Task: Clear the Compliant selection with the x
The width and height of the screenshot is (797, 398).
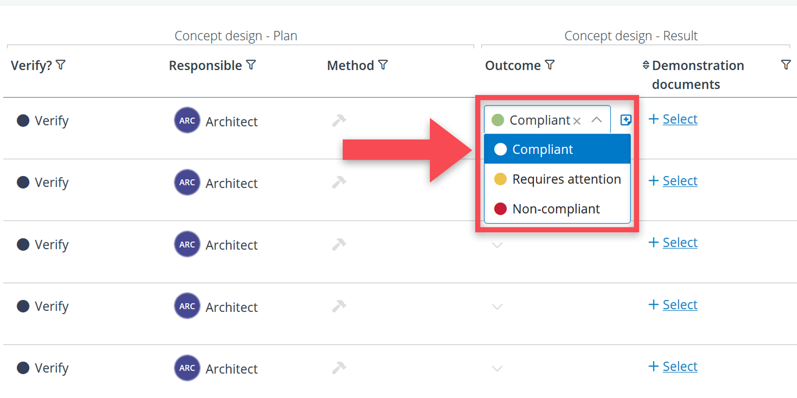Action: pyautogui.click(x=577, y=121)
